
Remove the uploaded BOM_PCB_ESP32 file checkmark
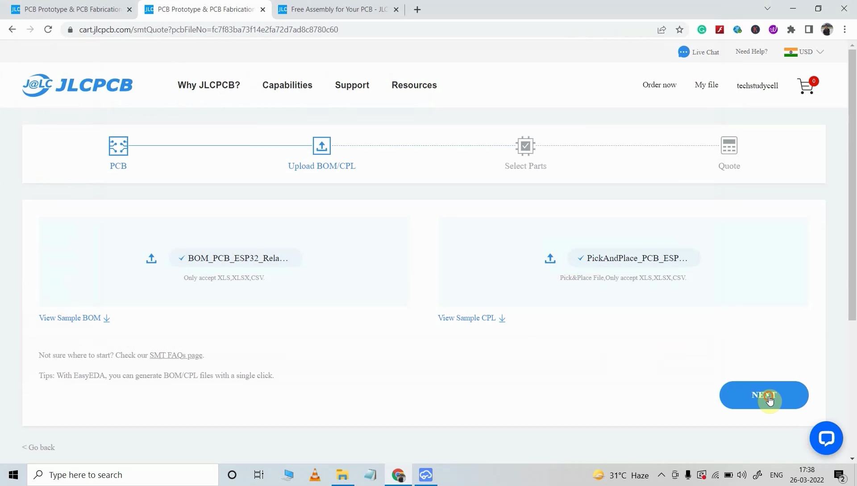tap(181, 258)
